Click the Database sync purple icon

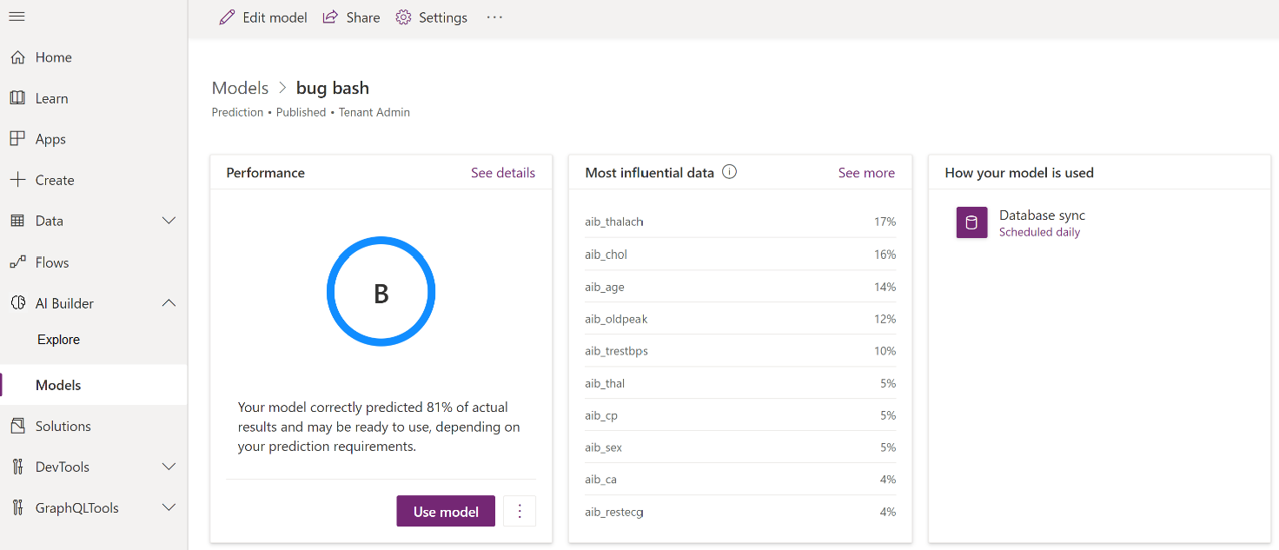coord(971,222)
